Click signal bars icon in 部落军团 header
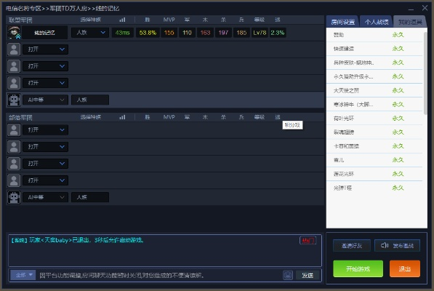Viewport: 434px width, 291px height. (122, 117)
